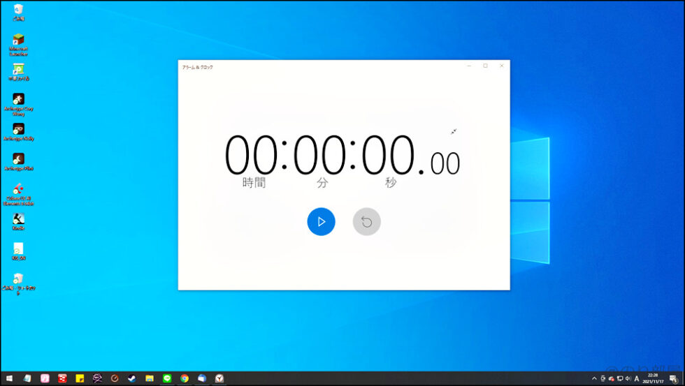Select the Archetype Cory Wong desktop icon
The width and height of the screenshot is (685, 386).
point(18,105)
